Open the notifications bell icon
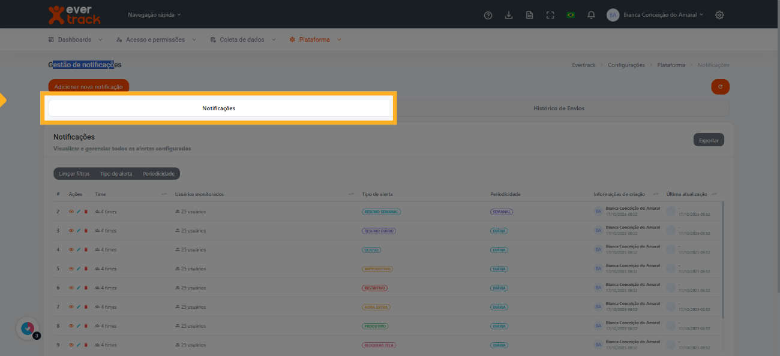 coord(591,15)
